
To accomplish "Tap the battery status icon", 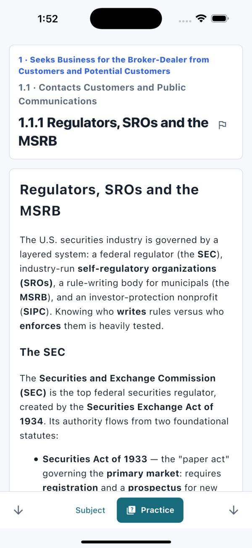I will (x=220, y=18).
